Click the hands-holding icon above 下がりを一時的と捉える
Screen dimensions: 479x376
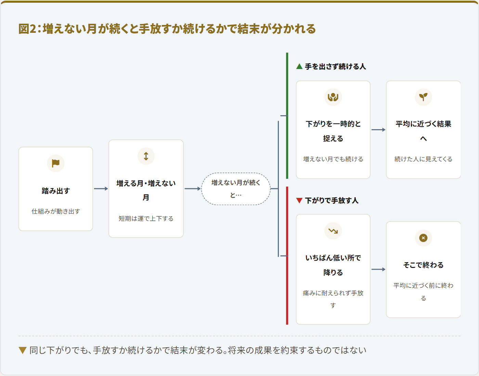pyautogui.click(x=333, y=97)
